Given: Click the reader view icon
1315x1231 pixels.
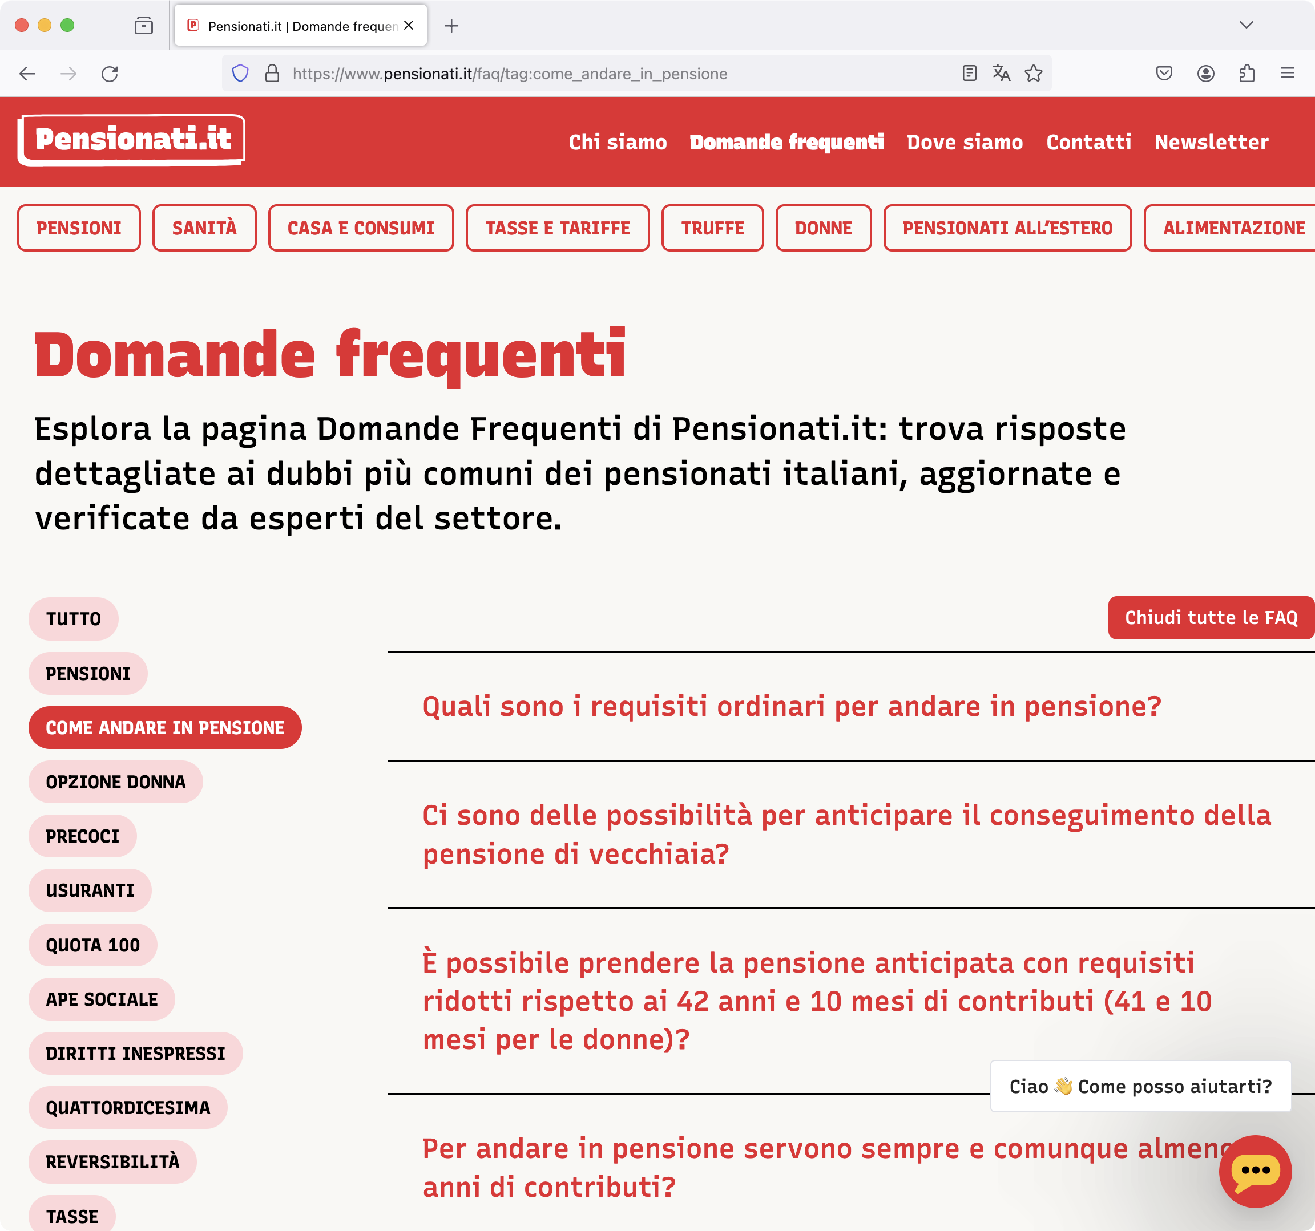Looking at the screenshot, I should click(969, 74).
